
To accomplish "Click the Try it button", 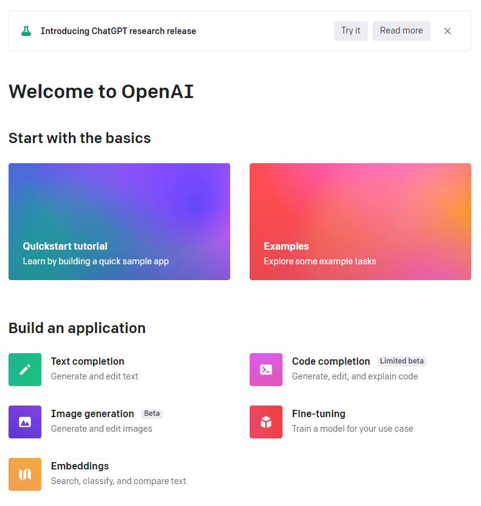I will coord(351,30).
